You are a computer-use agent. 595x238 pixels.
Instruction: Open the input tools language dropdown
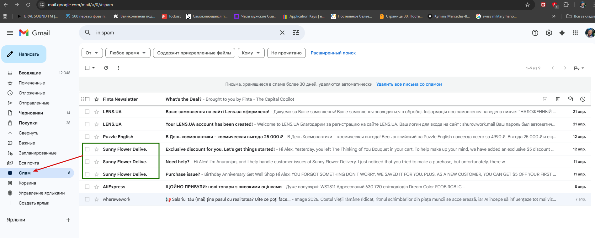579,68
